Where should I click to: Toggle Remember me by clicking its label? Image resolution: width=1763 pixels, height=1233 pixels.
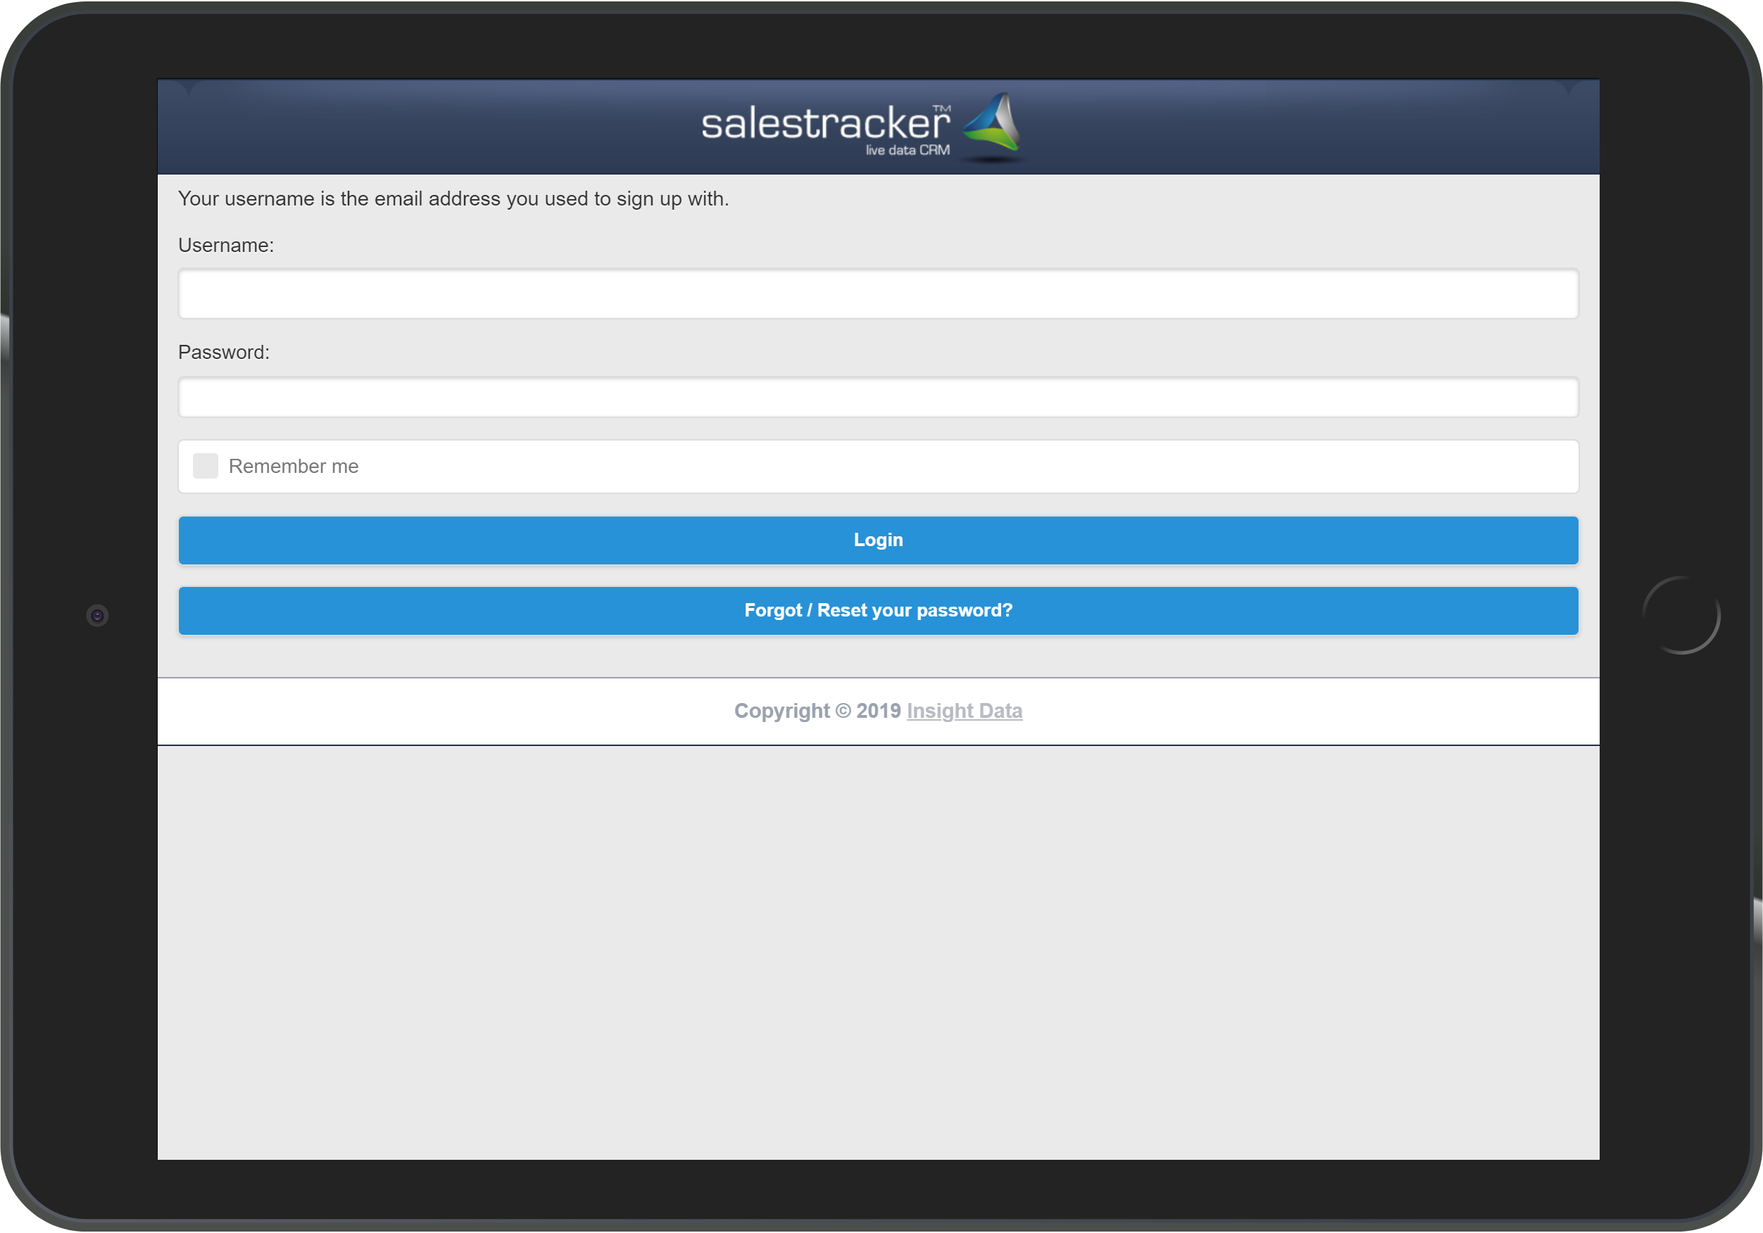click(294, 466)
